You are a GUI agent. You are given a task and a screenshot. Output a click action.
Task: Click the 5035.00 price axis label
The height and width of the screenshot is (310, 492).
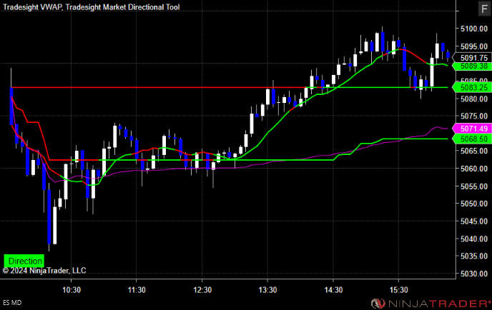tap(474, 256)
